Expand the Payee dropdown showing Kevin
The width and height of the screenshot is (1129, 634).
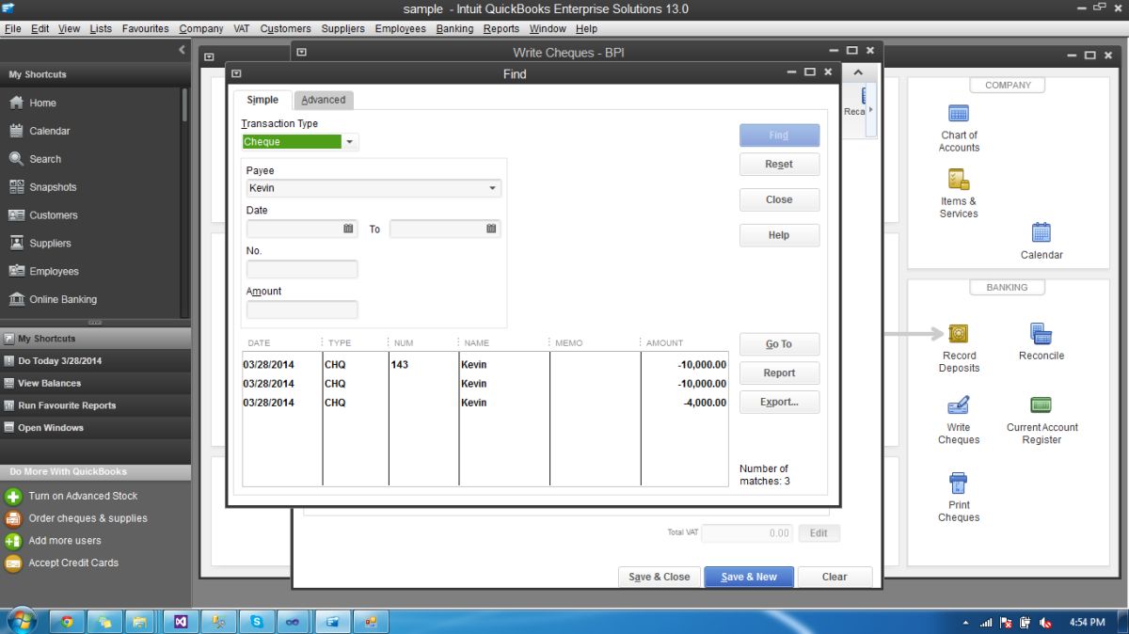(492, 188)
